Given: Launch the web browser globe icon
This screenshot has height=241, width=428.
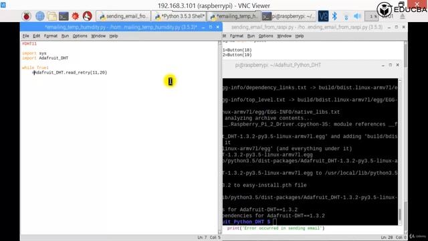Looking at the screenshot, I should tap(40, 16).
